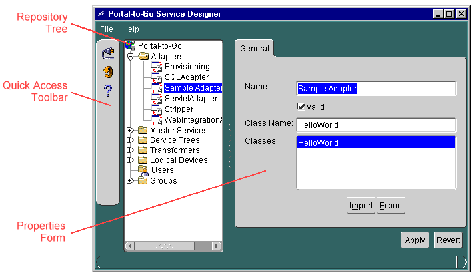Click the Name input field
Screen dimensions: 472x273
pos(376,88)
